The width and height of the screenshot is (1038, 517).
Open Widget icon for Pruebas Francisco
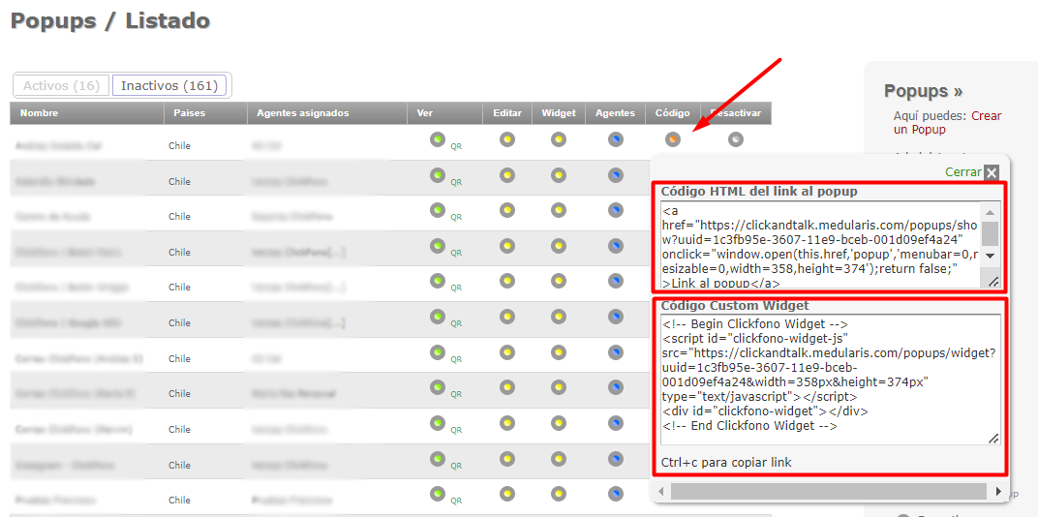pos(559,495)
